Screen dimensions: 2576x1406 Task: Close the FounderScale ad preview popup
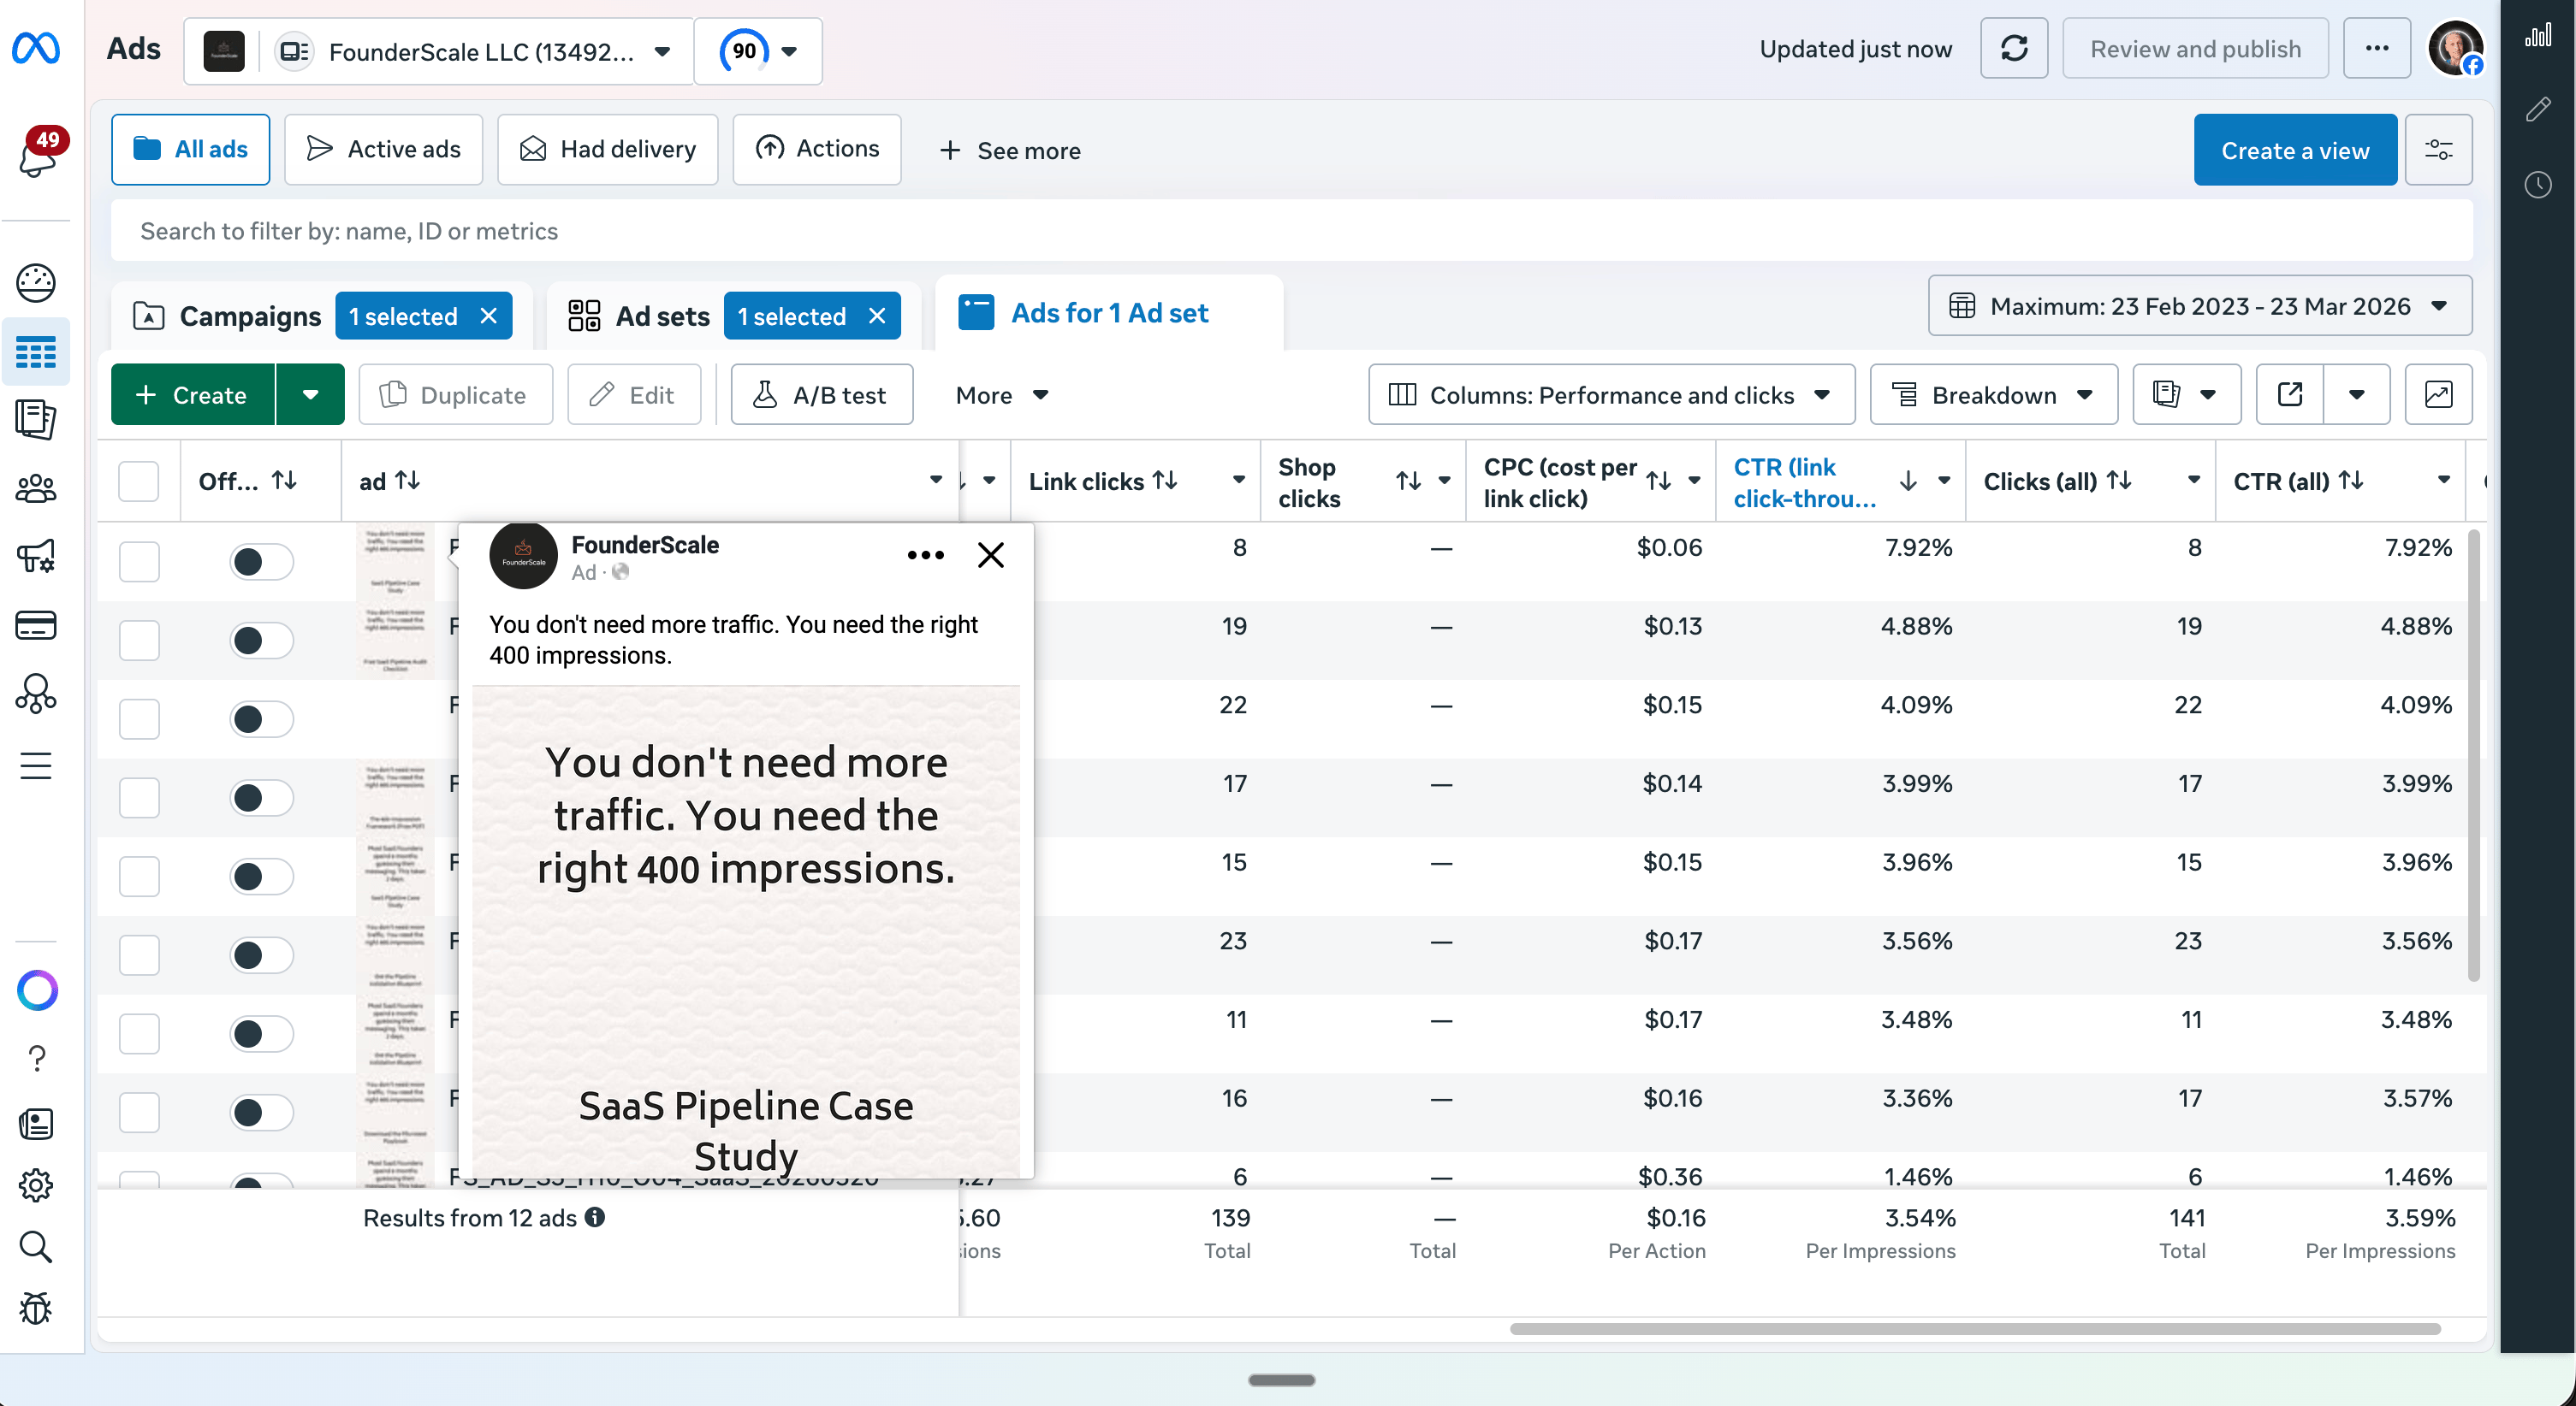pyautogui.click(x=990, y=554)
